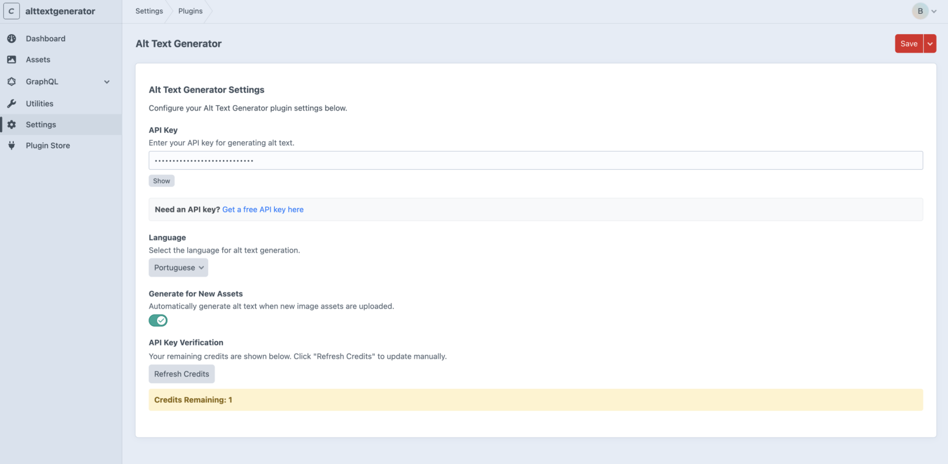Expand the GraphQL submenu chevron
The width and height of the screenshot is (948, 464).
(x=107, y=82)
